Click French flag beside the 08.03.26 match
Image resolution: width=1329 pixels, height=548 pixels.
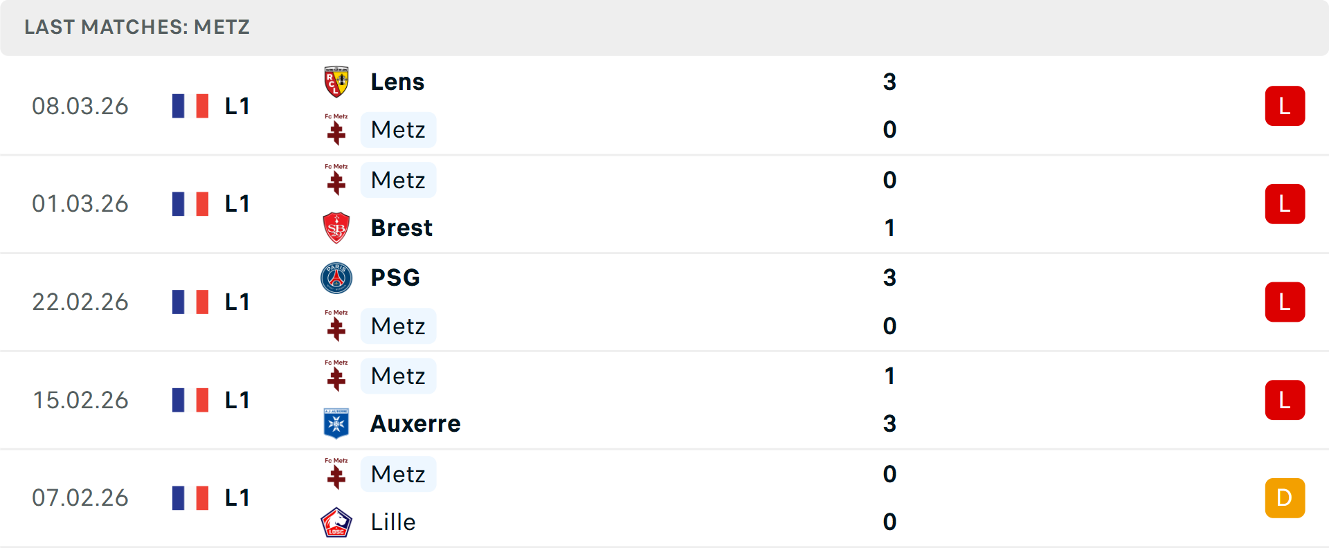190,106
